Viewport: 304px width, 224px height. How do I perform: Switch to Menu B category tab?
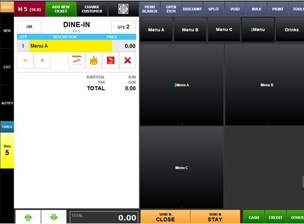coord(190,30)
